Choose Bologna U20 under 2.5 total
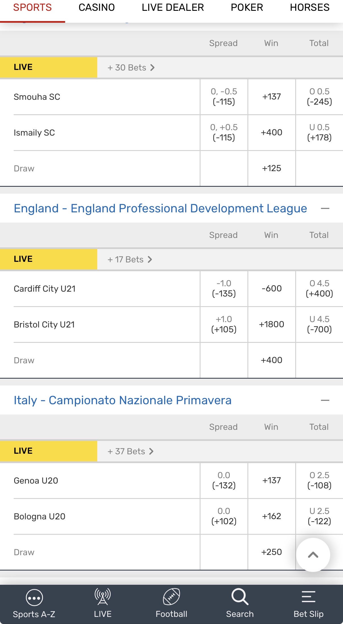 [x=319, y=516]
